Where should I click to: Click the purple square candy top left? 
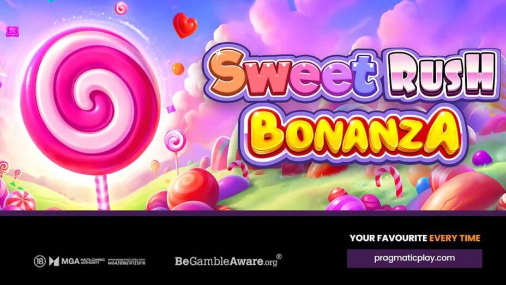(13, 31)
